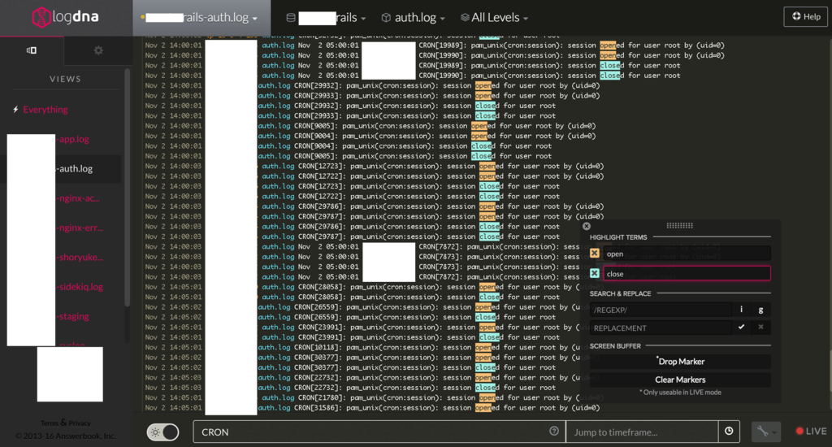
Task: Open the Terms link
Action: coord(50,423)
